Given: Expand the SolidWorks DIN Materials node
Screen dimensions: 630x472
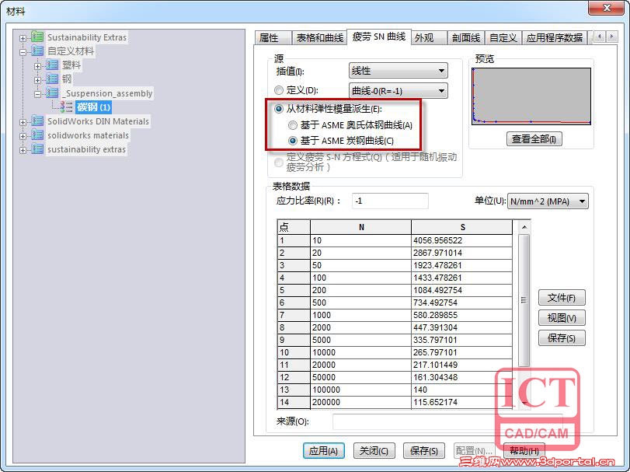Looking at the screenshot, I should (23, 122).
